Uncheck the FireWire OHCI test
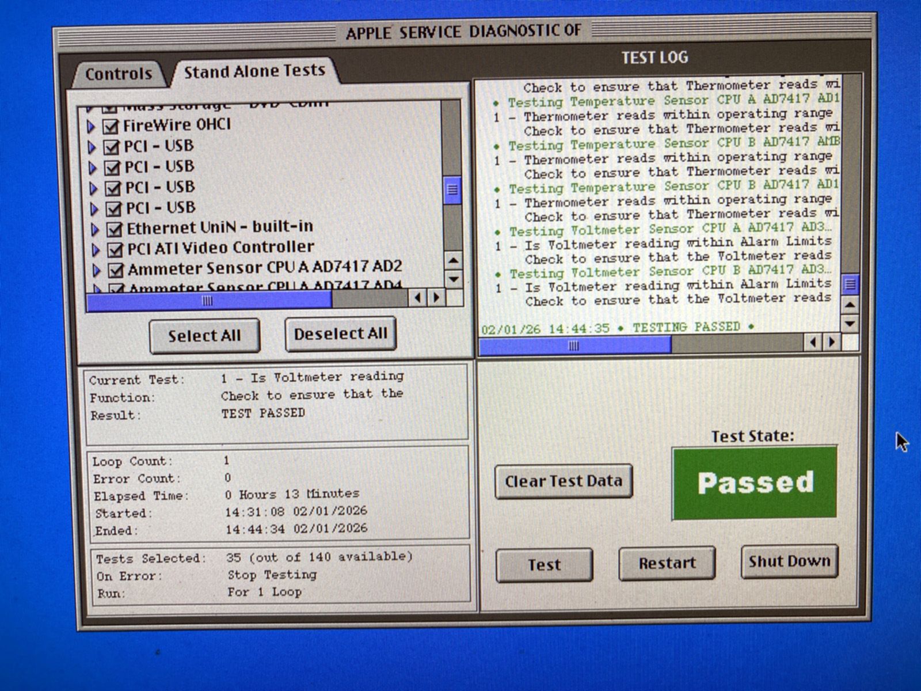921x691 pixels. pyautogui.click(x=111, y=124)
